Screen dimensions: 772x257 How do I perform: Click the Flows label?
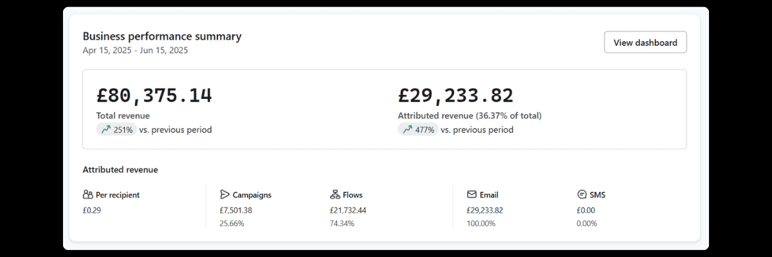coord(353,195)
